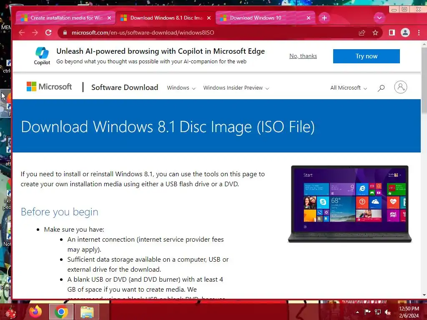The image size is (427, 320).
Task: Expand Windows Insider Preview menu
Action: point(236,88)
